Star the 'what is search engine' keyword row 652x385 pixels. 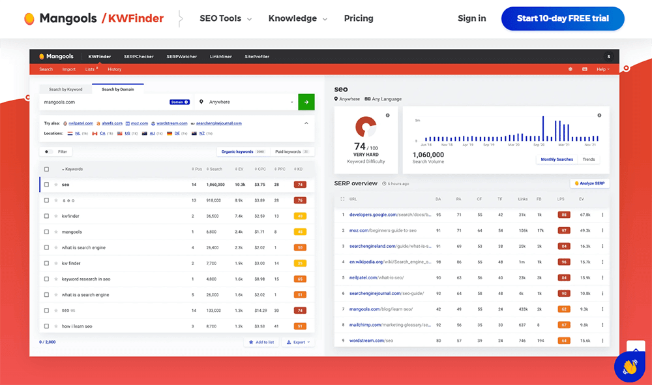pyautogui.click(x=55, y=248)
